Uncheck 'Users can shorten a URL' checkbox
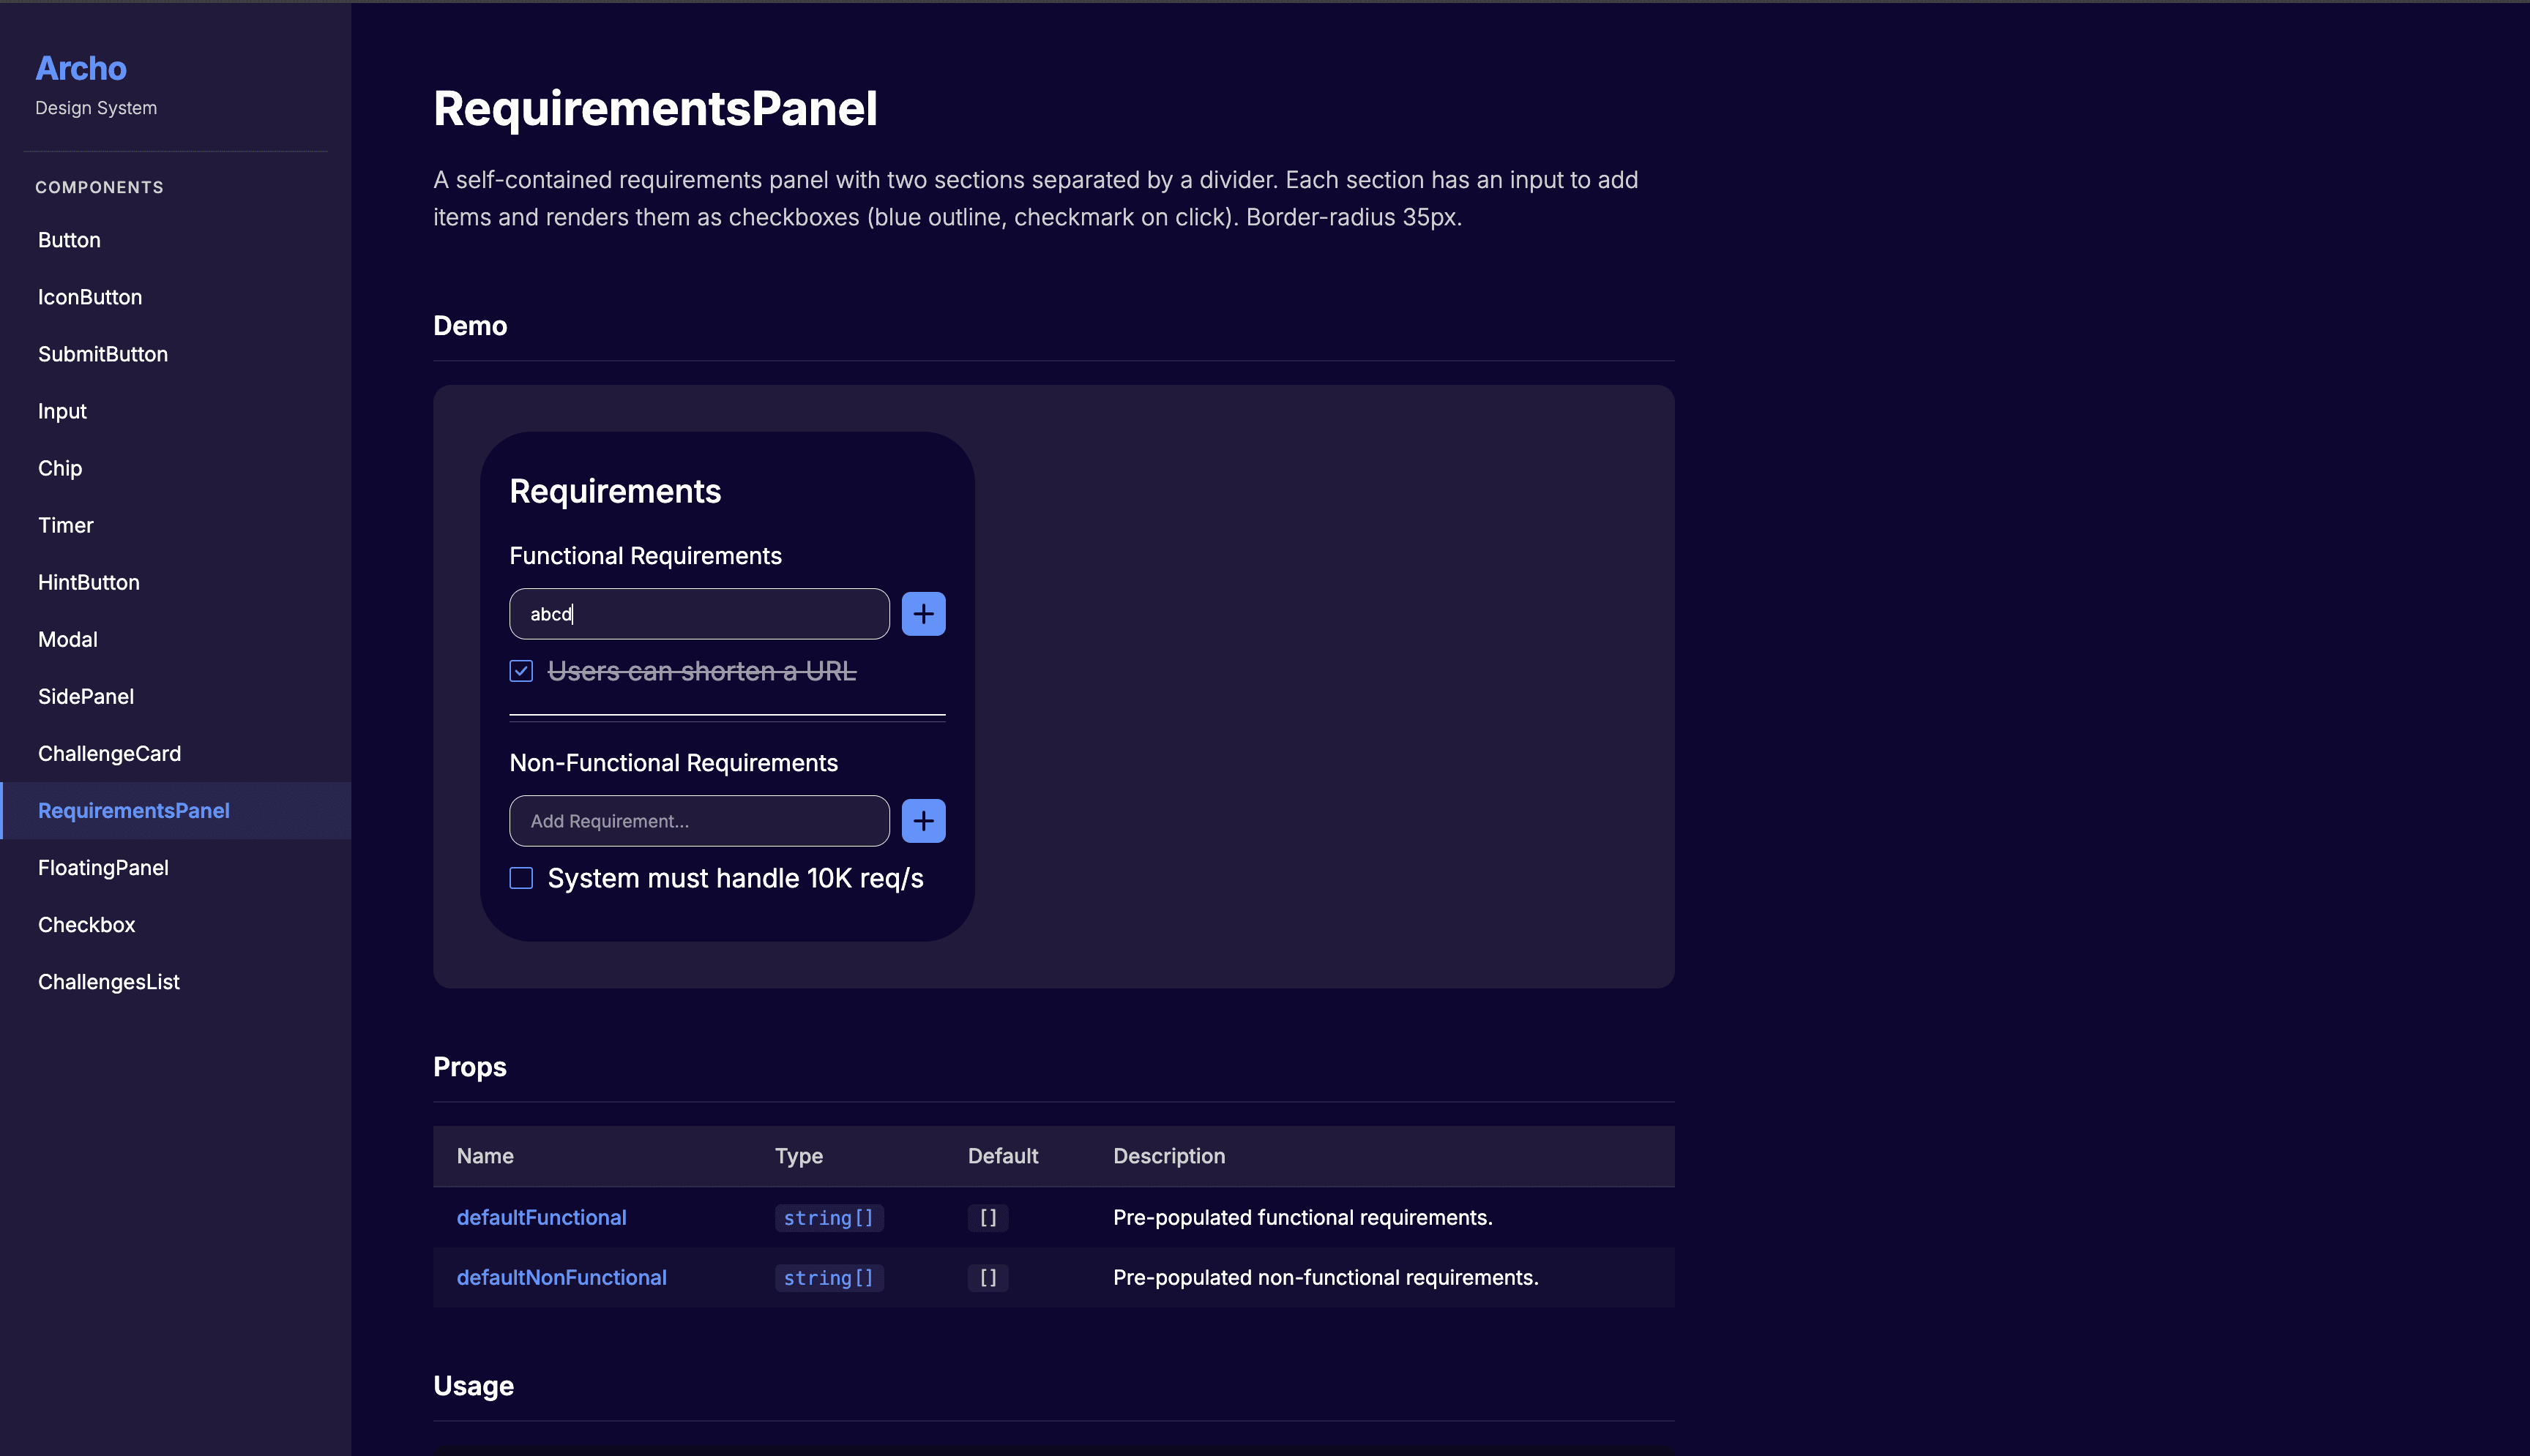This screenshot has height=1456, width=2530. tap(521, 671)
